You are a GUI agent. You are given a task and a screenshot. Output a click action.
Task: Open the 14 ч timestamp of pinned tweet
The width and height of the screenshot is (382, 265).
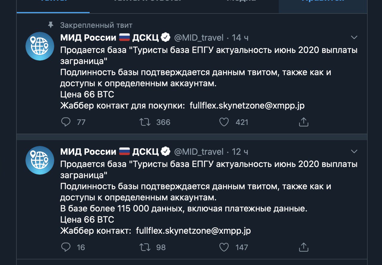click(240, 38)
